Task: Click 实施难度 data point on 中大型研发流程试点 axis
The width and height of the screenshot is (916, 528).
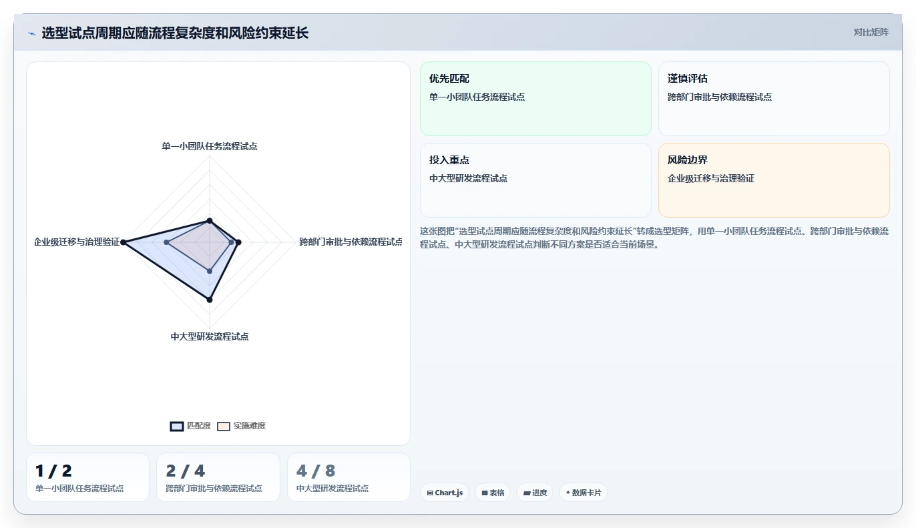Action: (210, 271)
